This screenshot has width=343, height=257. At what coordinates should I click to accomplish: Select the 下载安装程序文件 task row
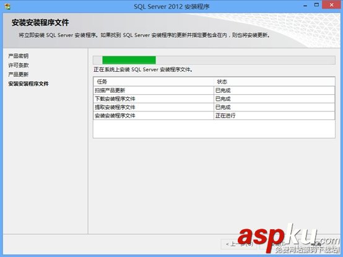pos(214,99)
